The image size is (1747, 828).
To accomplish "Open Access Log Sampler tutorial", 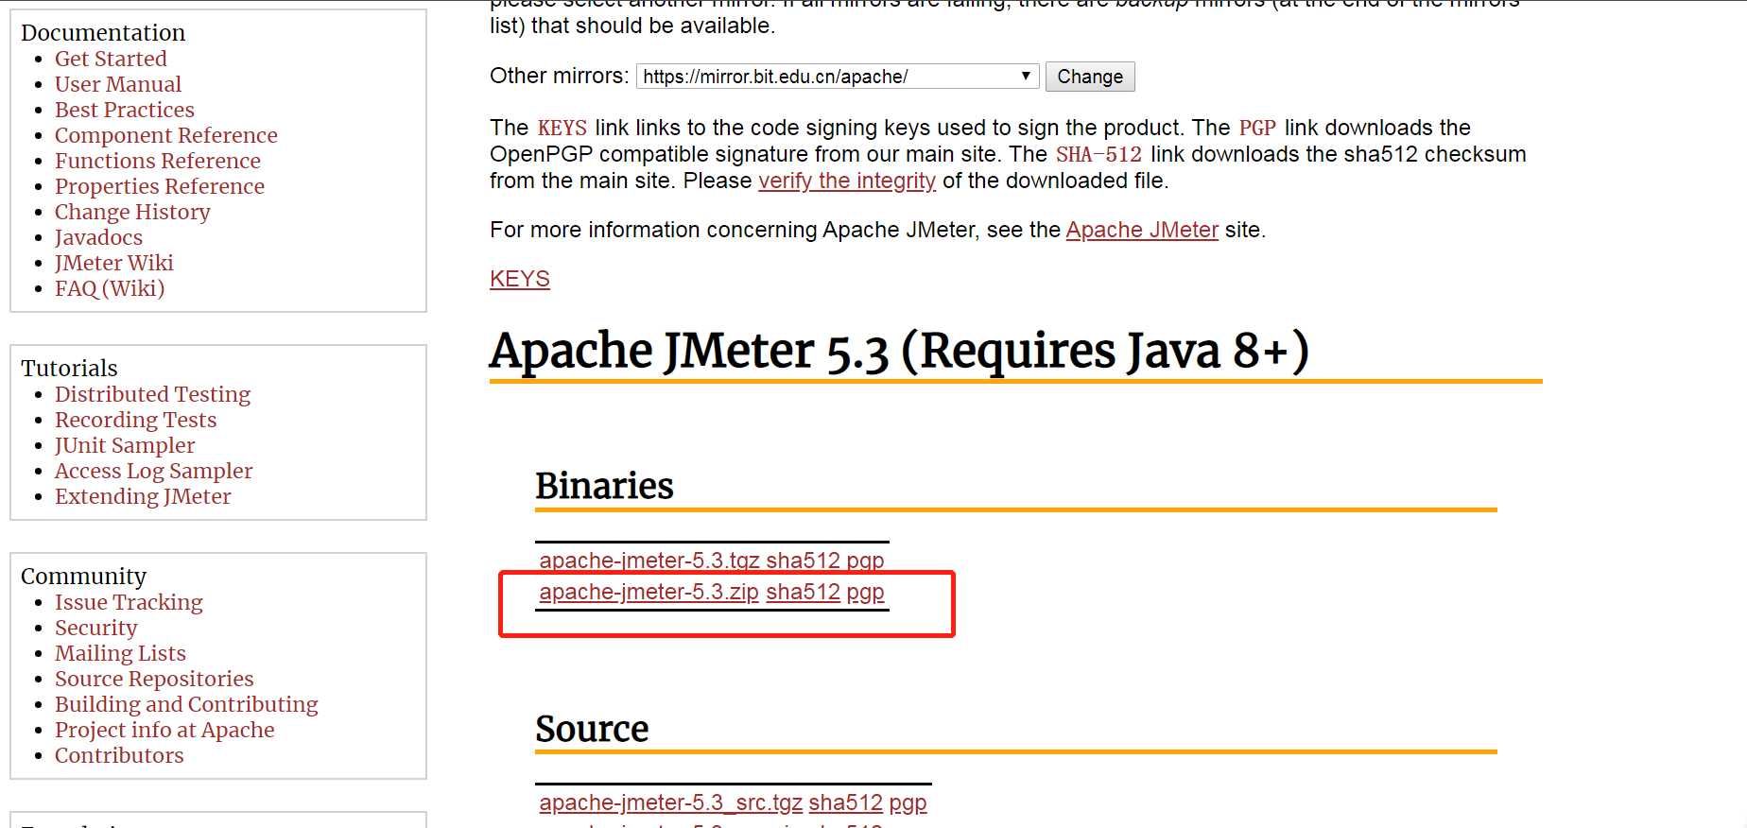I will click(x=154, y=471).
